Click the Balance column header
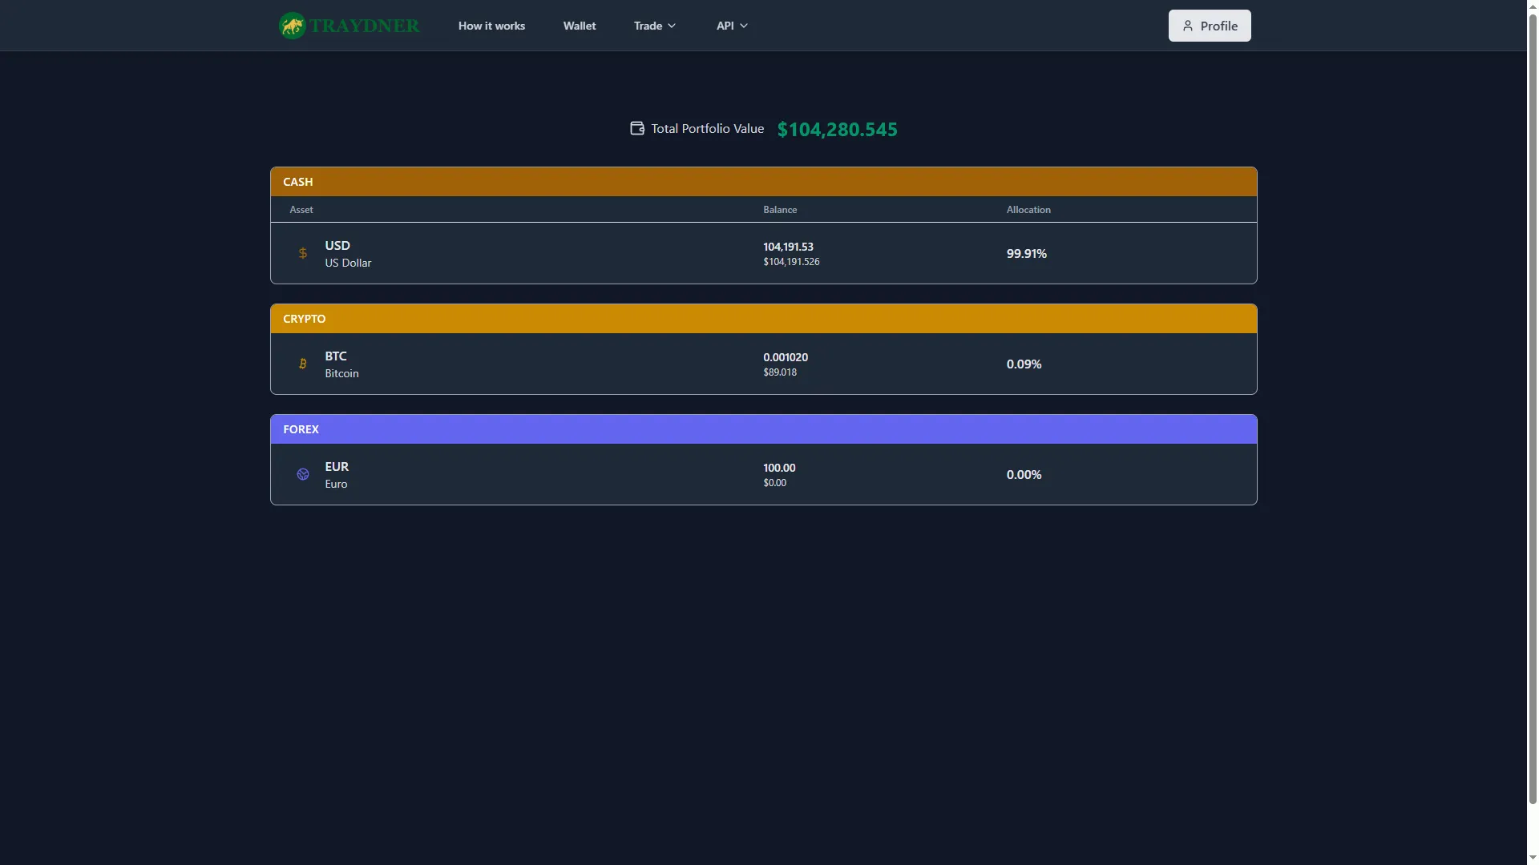 [780, 210]
